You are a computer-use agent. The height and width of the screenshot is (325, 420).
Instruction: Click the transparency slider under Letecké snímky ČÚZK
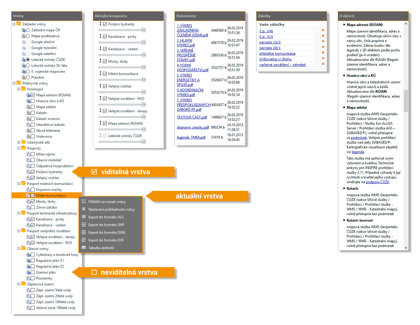(x=120, y=142)
